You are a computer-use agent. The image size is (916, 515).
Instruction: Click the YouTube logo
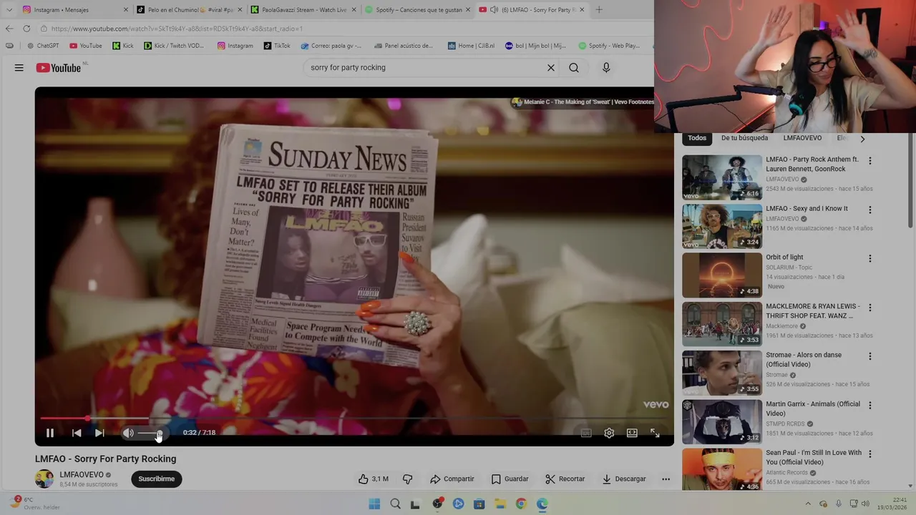coord(59,67)
